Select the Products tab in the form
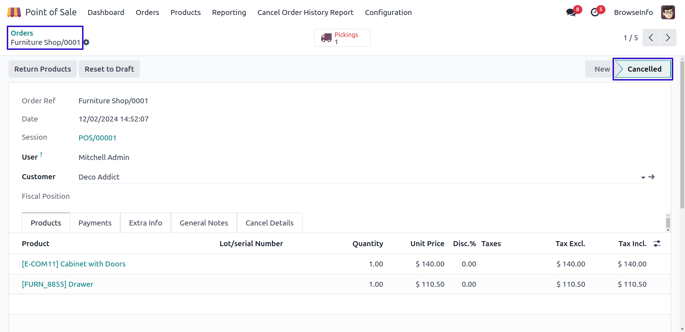Image resolution: width=685 pixels, height=332 pixels. [46, 223]
